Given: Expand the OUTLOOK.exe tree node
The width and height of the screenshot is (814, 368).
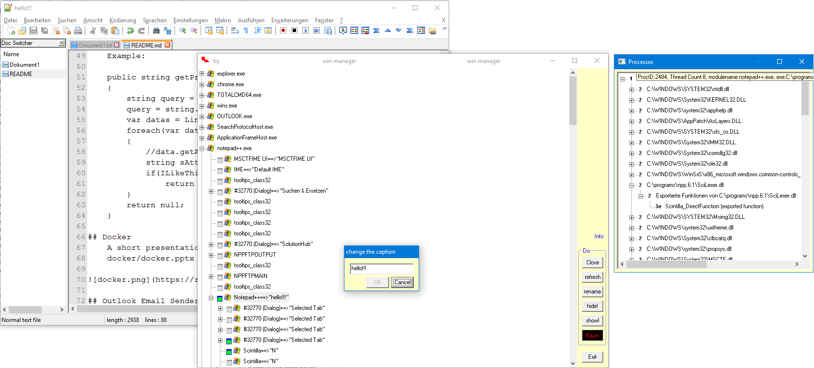Looking at the screenshot, I should pos(202,116).
